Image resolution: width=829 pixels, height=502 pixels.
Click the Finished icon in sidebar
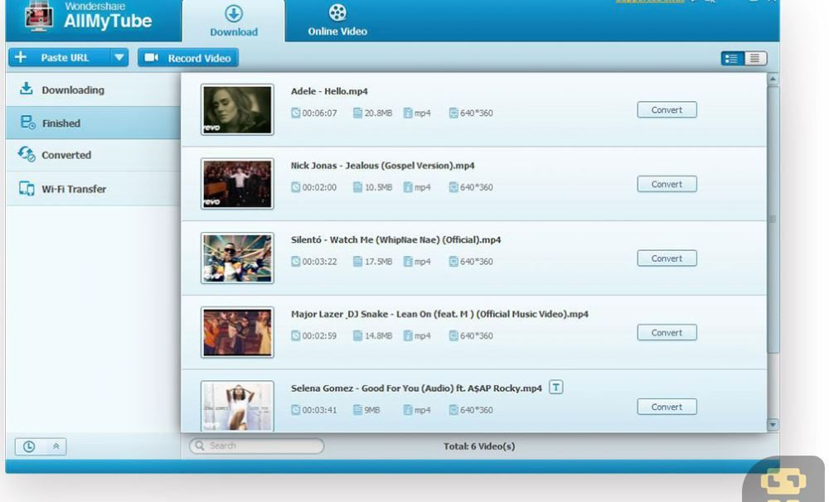pos(28,123)
